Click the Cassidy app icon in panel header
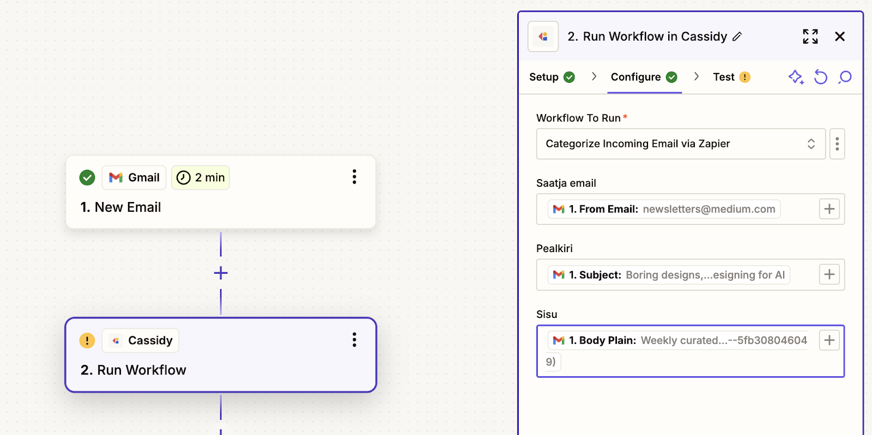 pyautogui.click(x=543, y=36)
